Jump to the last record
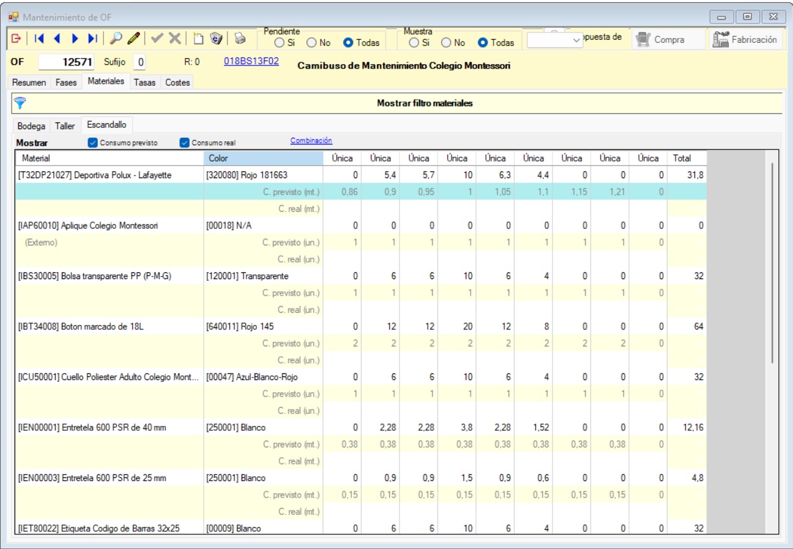Screen dimensions: 793x549 [92, 39]
